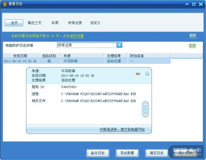
Task: Click the 相关文件 path value RAS.EXE
Action: point(98,101)
